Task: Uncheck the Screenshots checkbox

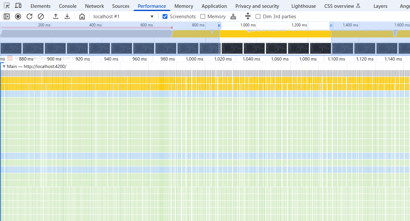Action: coord(165,16)
